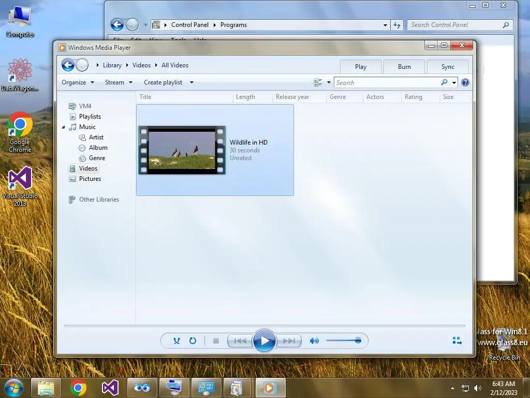Go back in Media Player
The width and height of the screenshot is (530, 398).
(x=68, y=65)
